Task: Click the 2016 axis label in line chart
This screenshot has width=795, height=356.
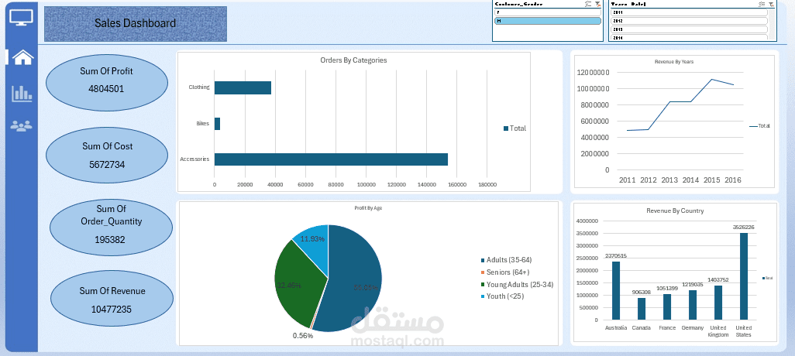Action: 733,180
